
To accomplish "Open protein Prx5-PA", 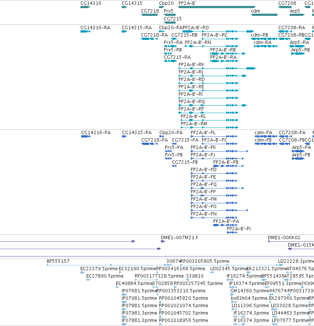I will pyautogui.click(x=174, y=147).
